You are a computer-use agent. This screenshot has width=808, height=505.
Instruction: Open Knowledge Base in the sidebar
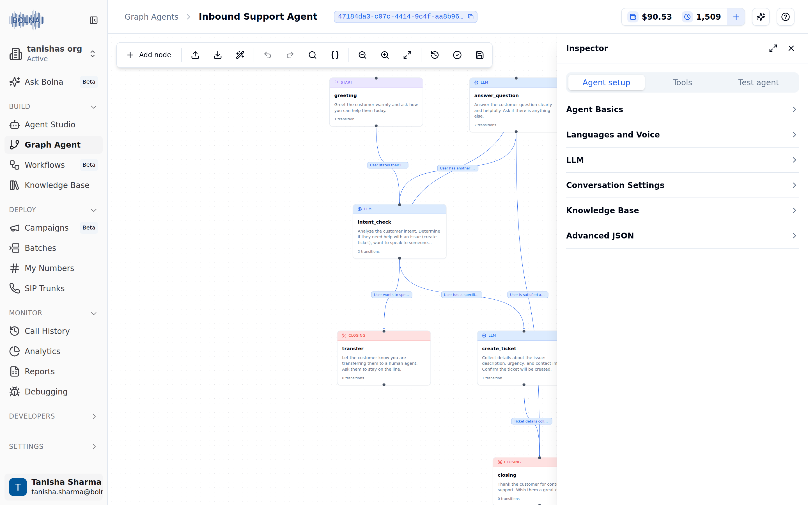coord(53,185)
